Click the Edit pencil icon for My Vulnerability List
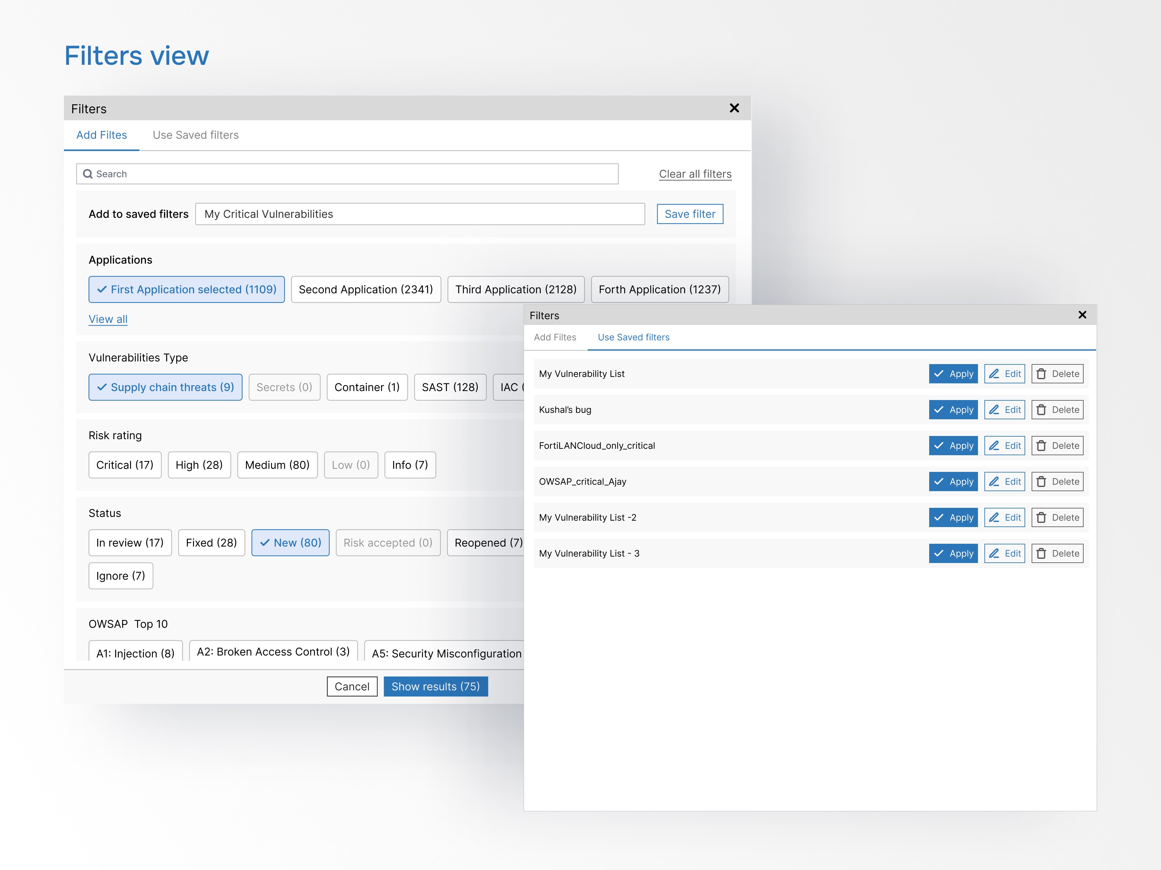 click(x=994, y=373)
